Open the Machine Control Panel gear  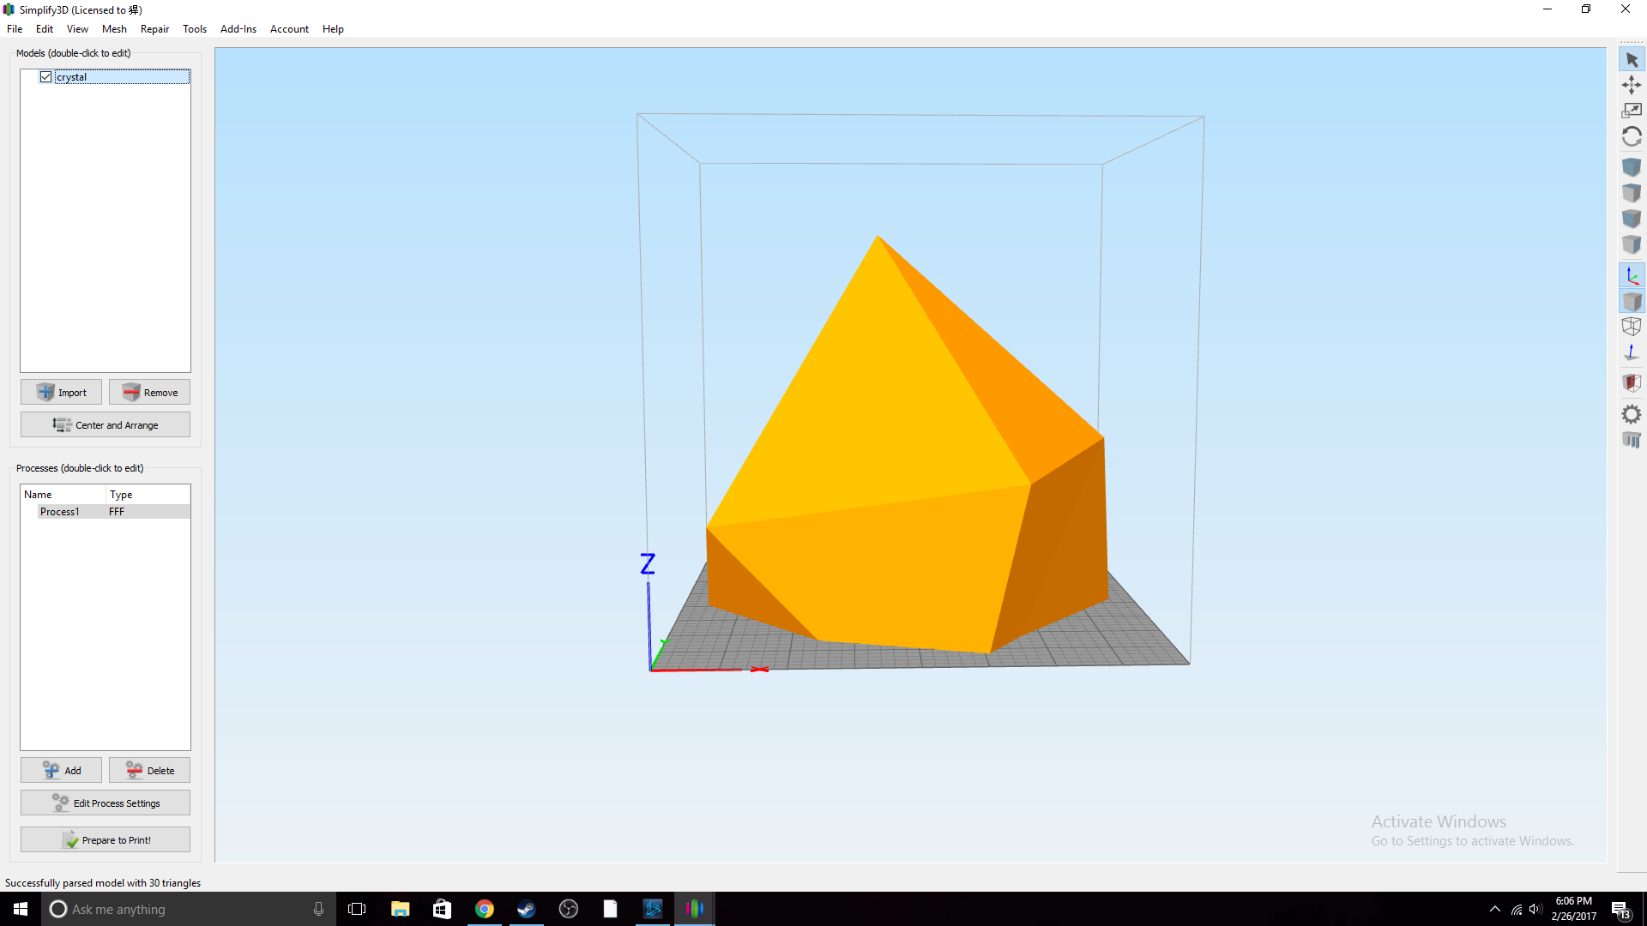1632,415
